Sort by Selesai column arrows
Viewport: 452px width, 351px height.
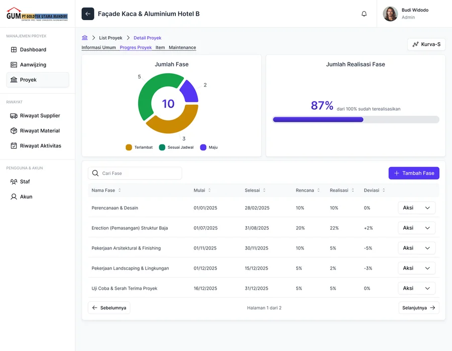coord(264,190)
